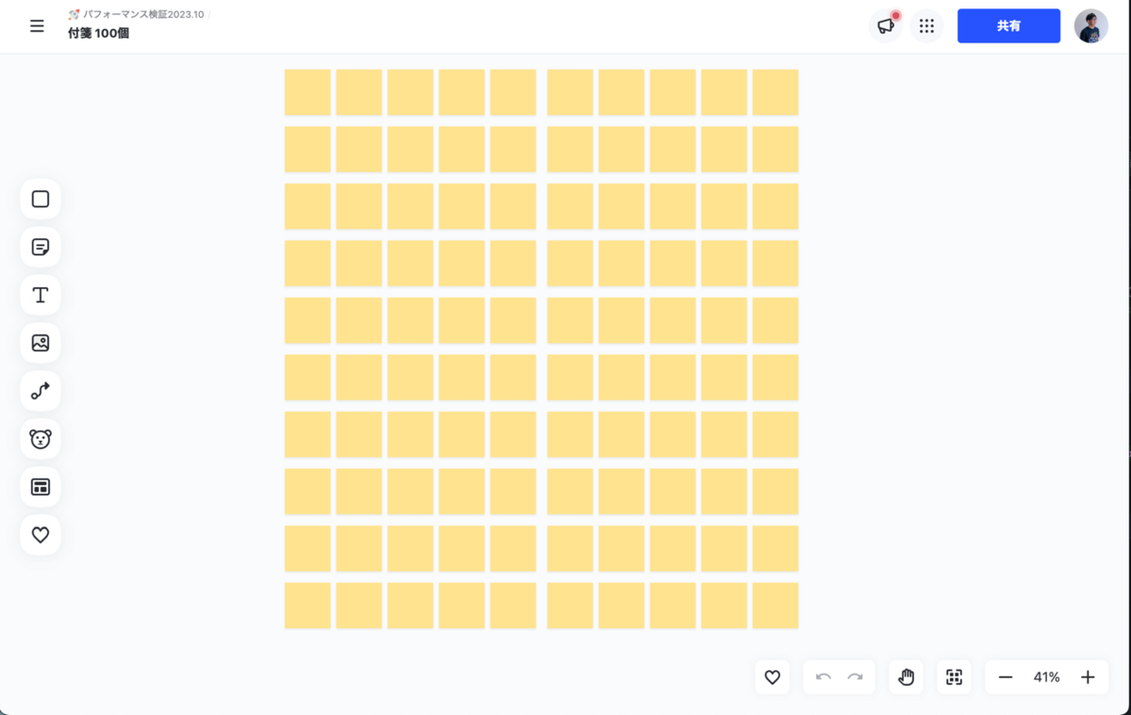Select the Sticky note tool

pos(41,247)
